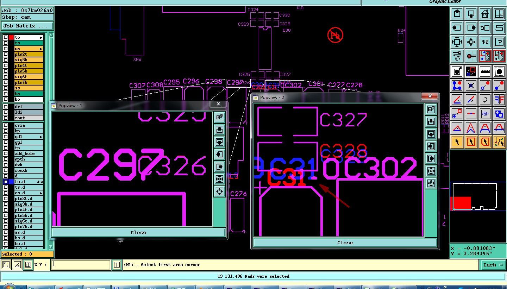Screen dimensions: 507x289
Task: Click Close in Popview - 2
Action: point(345,243)
